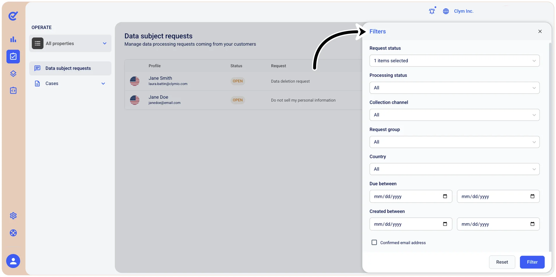This screenshot has height=277, width=556.
Task: Click Jane Smith's OPEN status badge
Action: tap(238, 81)
